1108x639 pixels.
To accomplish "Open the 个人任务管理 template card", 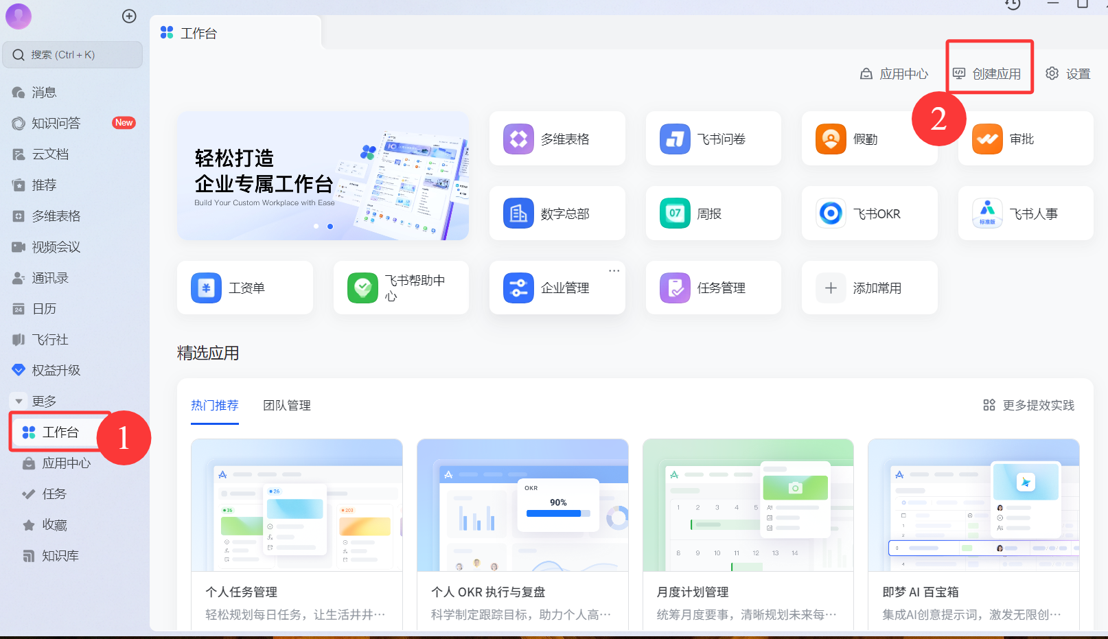I will [297, 535].
